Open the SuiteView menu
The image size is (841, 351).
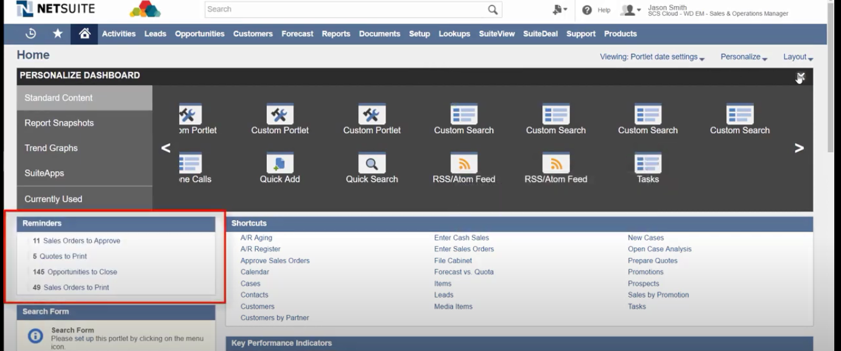click(497, 34)
